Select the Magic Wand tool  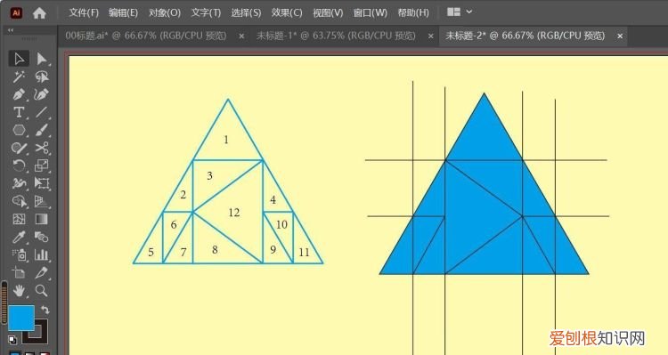click(x=19, y=77)
